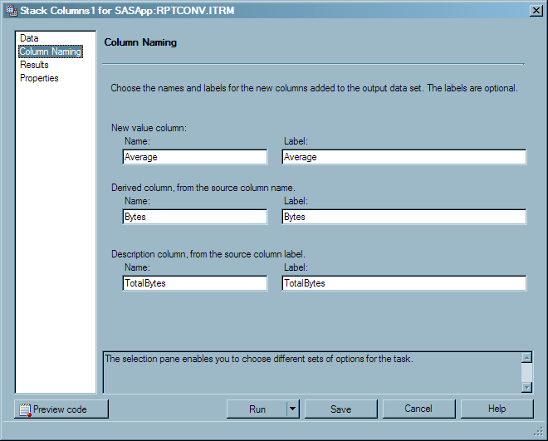The image size is (548, 441).
Task: Click the help text scroll up arrow
Action: pyautogui.click(x=526, y=357)
